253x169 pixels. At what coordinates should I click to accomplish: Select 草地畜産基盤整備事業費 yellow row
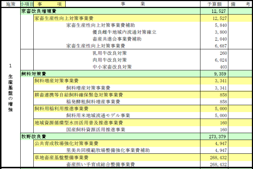(x=117, y=157)
